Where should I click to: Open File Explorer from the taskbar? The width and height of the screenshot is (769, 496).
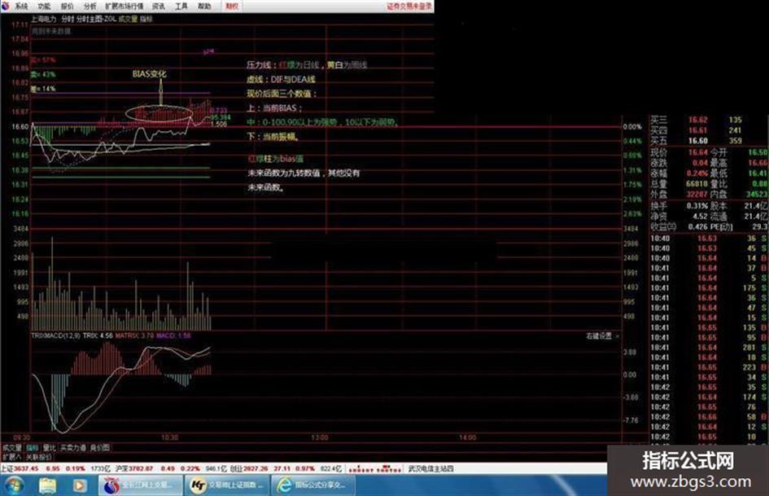[47, 485]
